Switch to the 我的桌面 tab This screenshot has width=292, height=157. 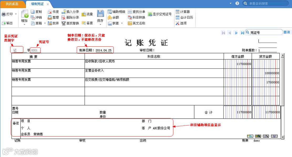(x=12, y=4)
